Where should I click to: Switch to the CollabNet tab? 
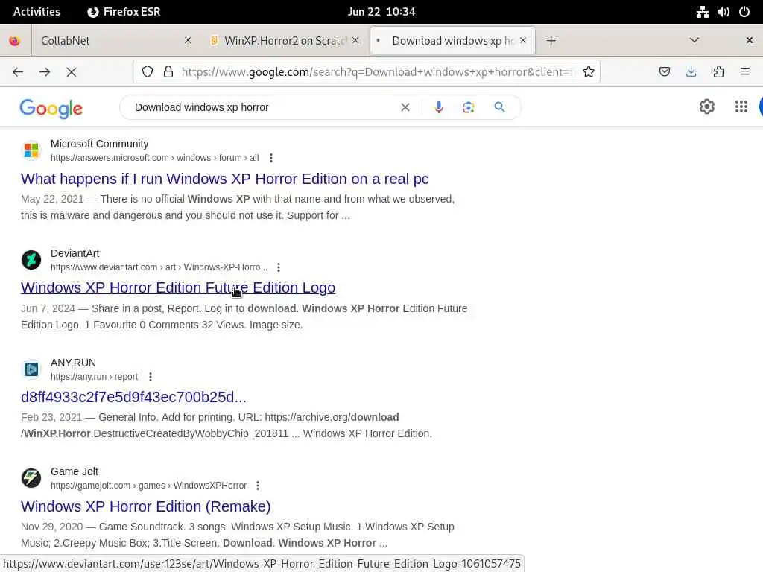(x=113, y=41)
